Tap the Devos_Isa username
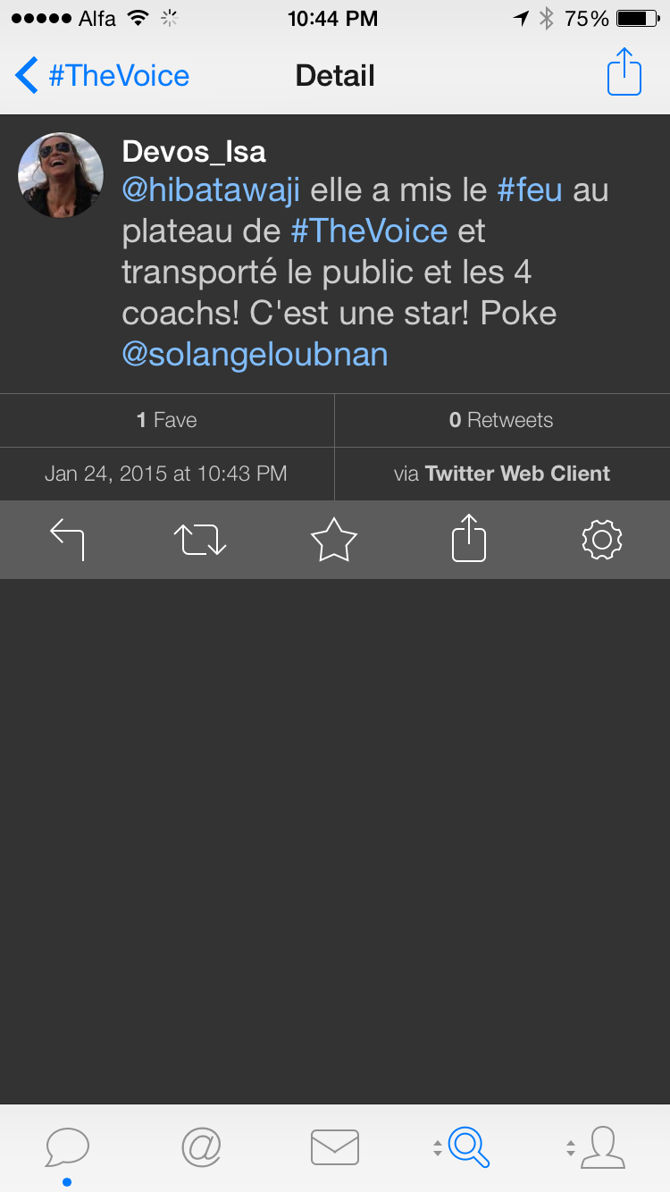Viewport: 670px width, 1192px height. (x=194, y=151)
